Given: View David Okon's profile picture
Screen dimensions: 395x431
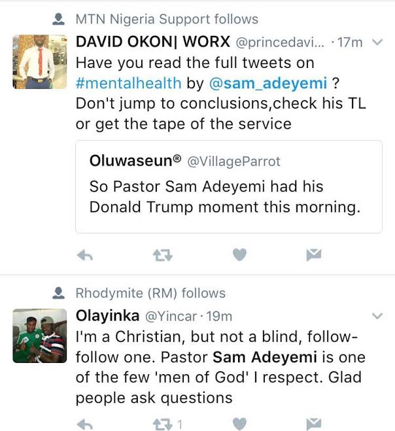Looking at the screenshot, I should coord(40,62).
